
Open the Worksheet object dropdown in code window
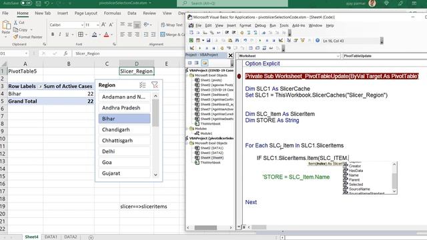click(338, 56)
